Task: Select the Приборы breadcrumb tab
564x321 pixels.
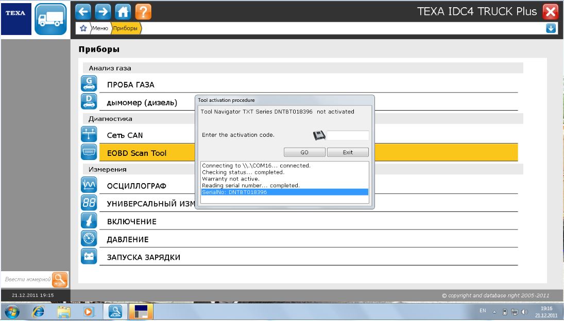Action: point(126,29)
